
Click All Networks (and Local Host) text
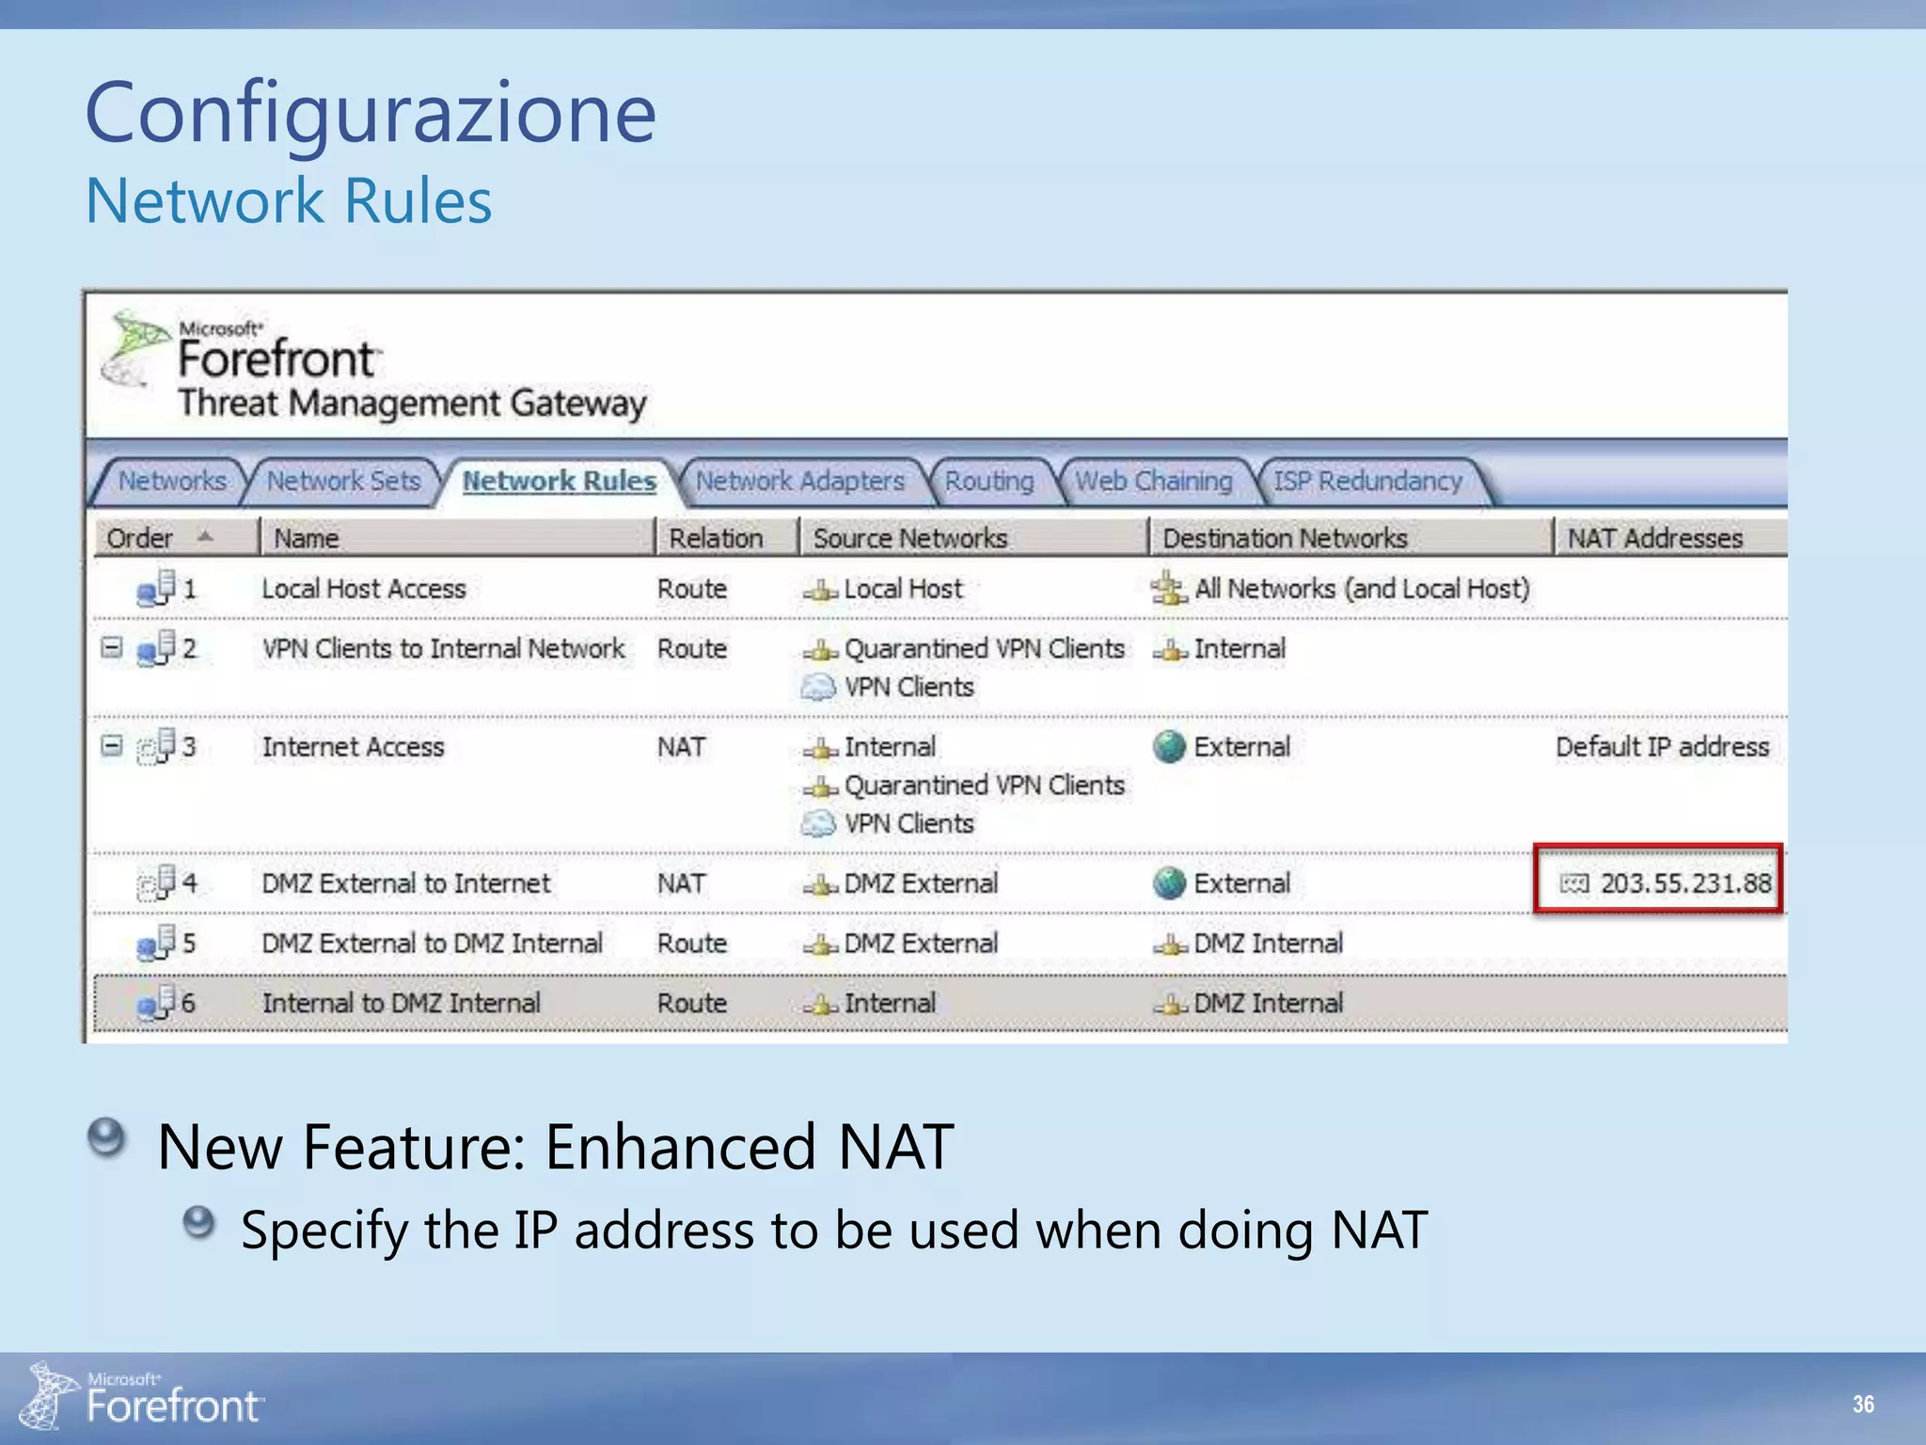[x=1362, y=589]
